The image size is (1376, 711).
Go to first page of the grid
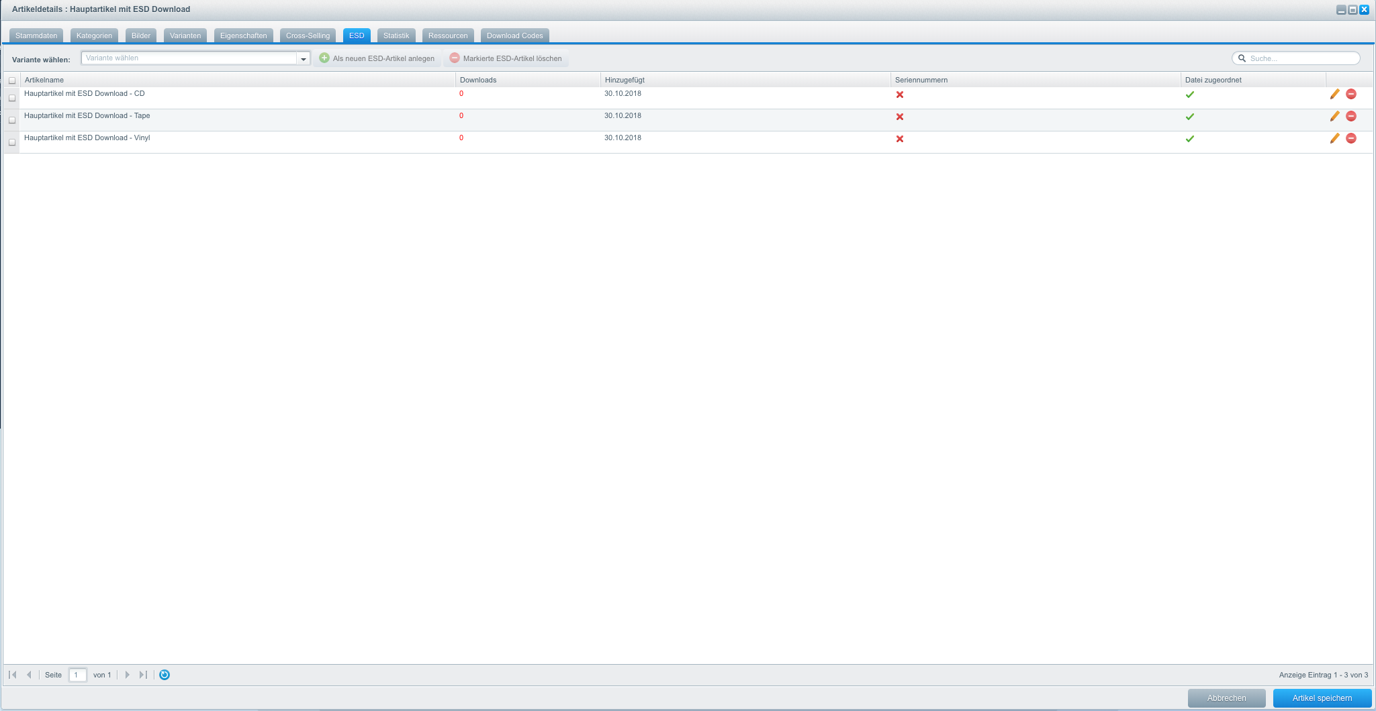point(13,675)
